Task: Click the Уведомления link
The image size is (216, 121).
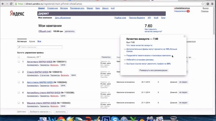Action: 180,11
